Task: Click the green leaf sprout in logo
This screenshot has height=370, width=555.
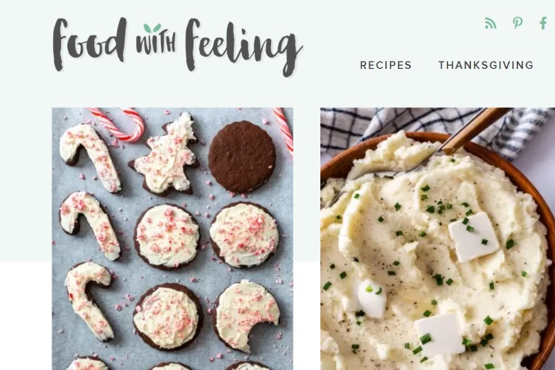Action: (x=152, y=29)
